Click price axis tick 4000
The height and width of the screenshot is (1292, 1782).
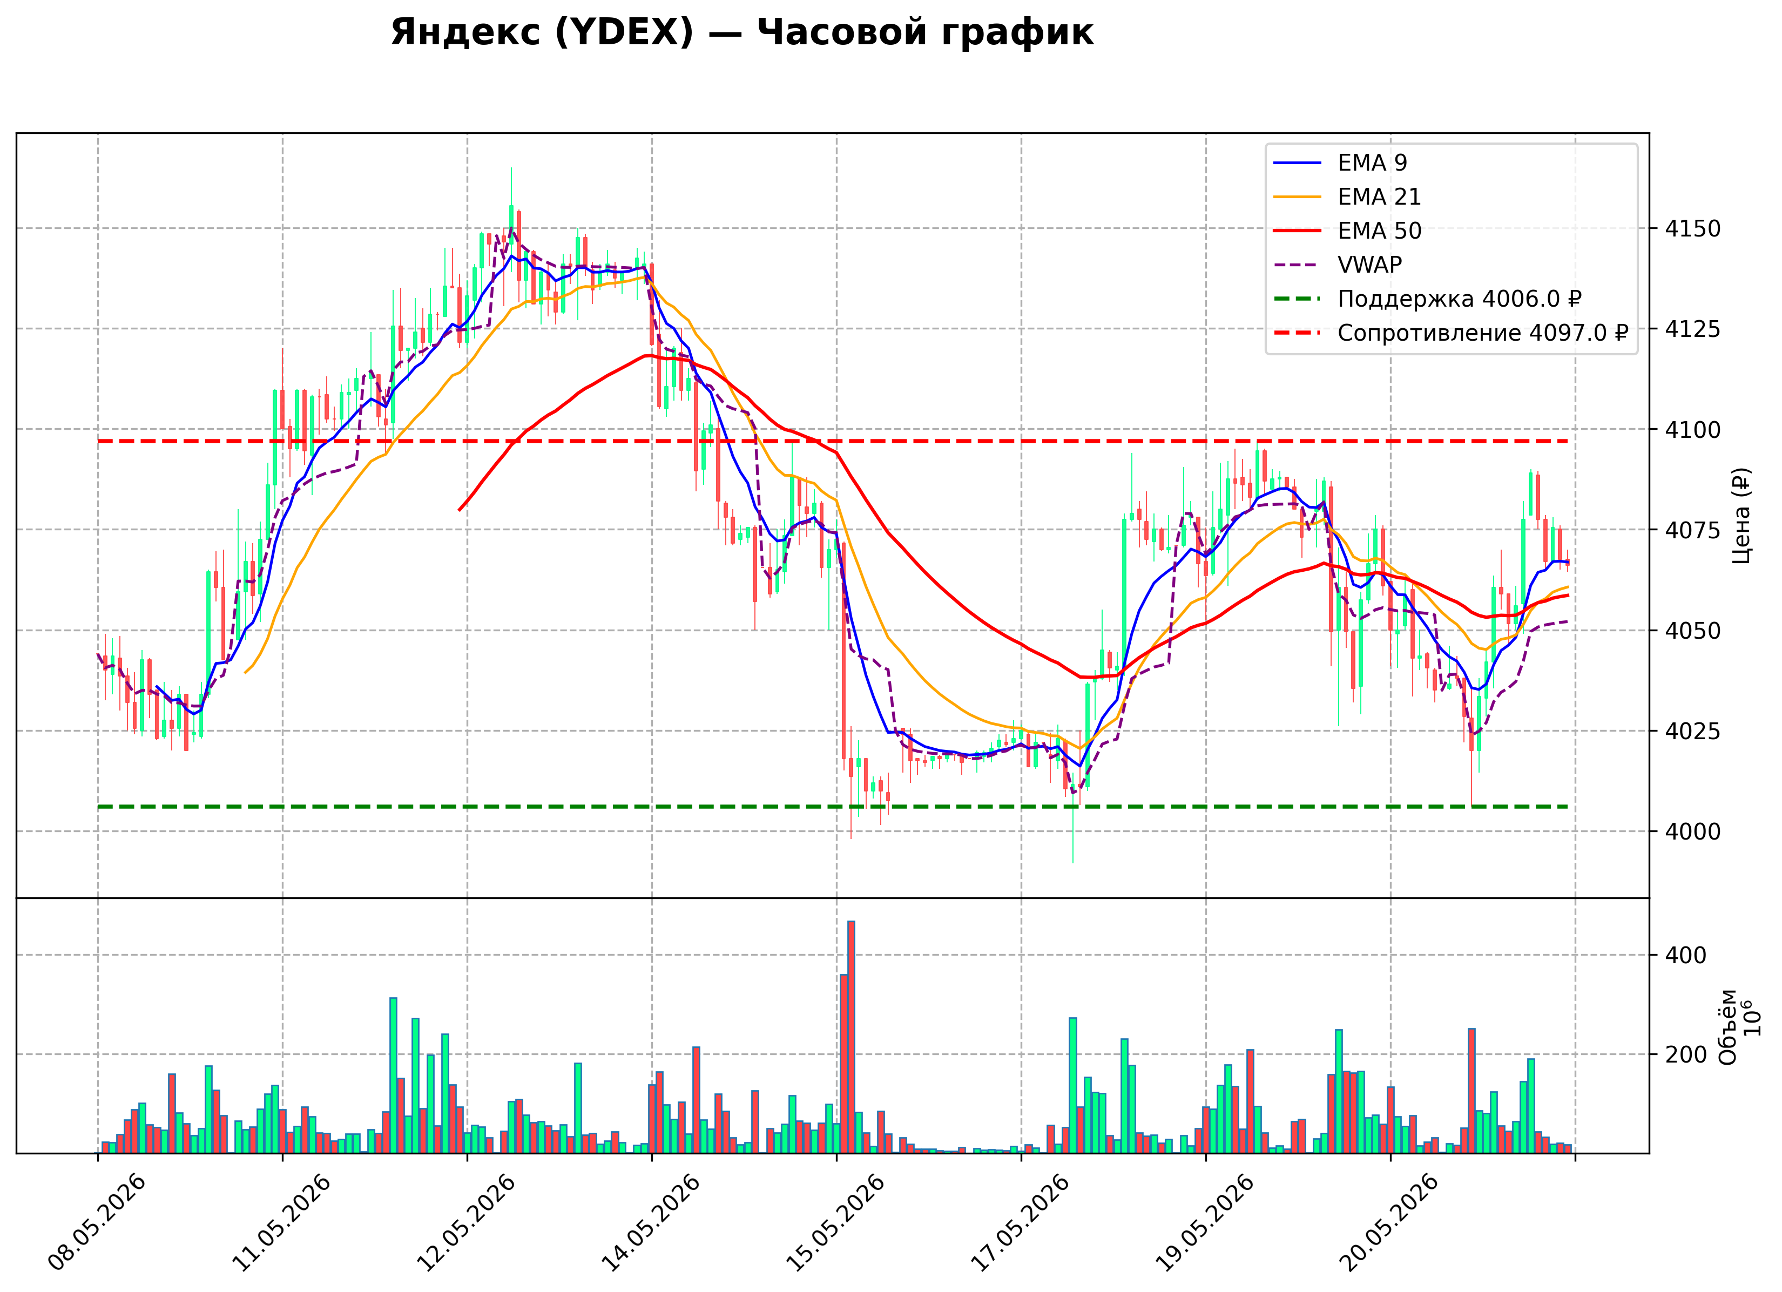1692,831
